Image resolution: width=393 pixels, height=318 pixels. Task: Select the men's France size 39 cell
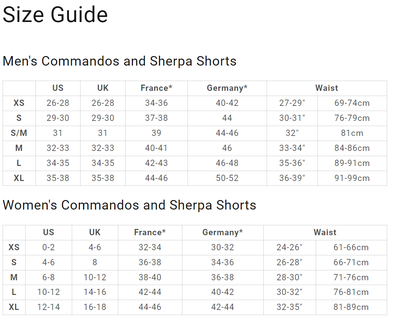point(156,133)
